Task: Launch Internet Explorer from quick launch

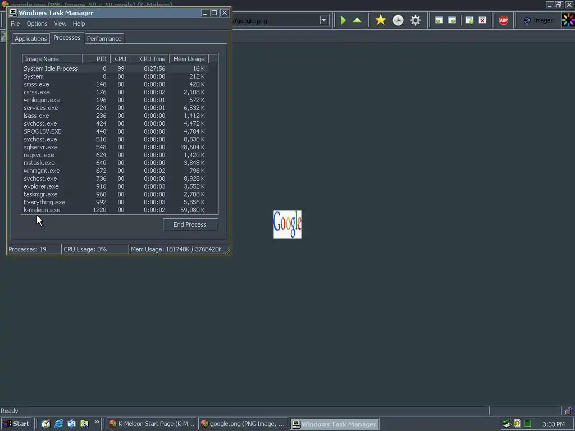Action: tap(58, 424)
